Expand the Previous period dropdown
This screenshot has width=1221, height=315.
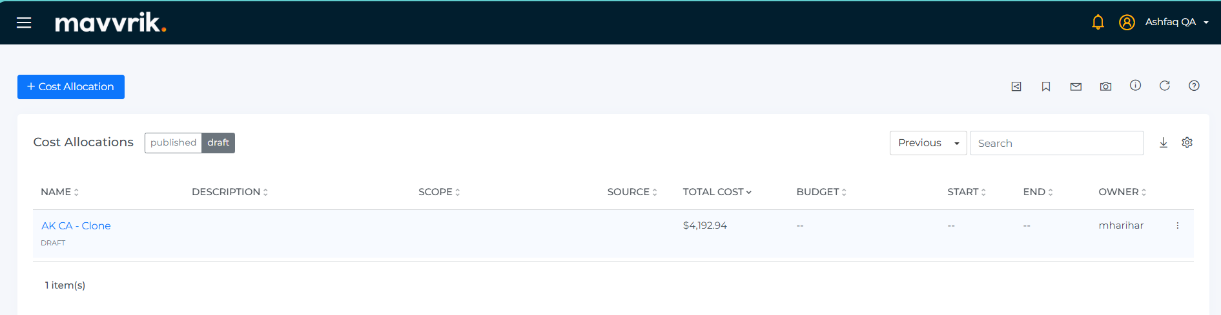pyautogui.click(x=927, y=143)
